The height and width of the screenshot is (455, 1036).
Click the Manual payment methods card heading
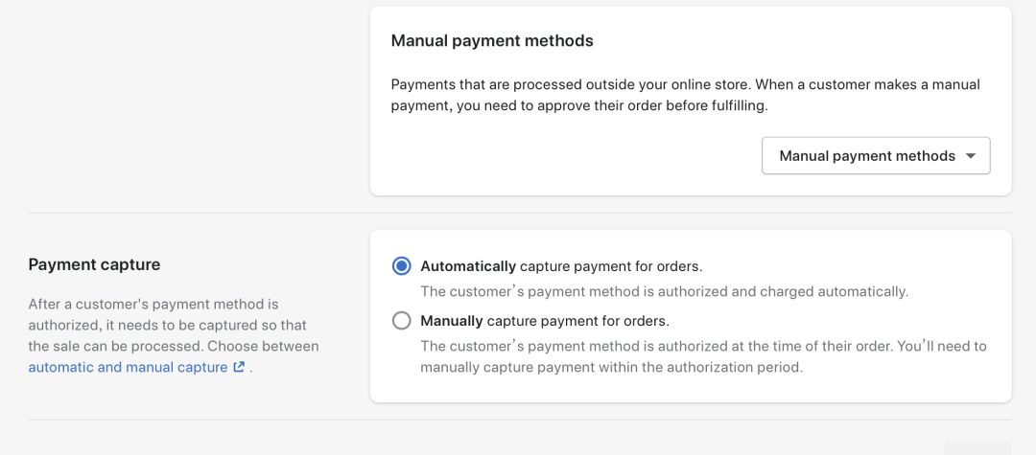(492, 41)
